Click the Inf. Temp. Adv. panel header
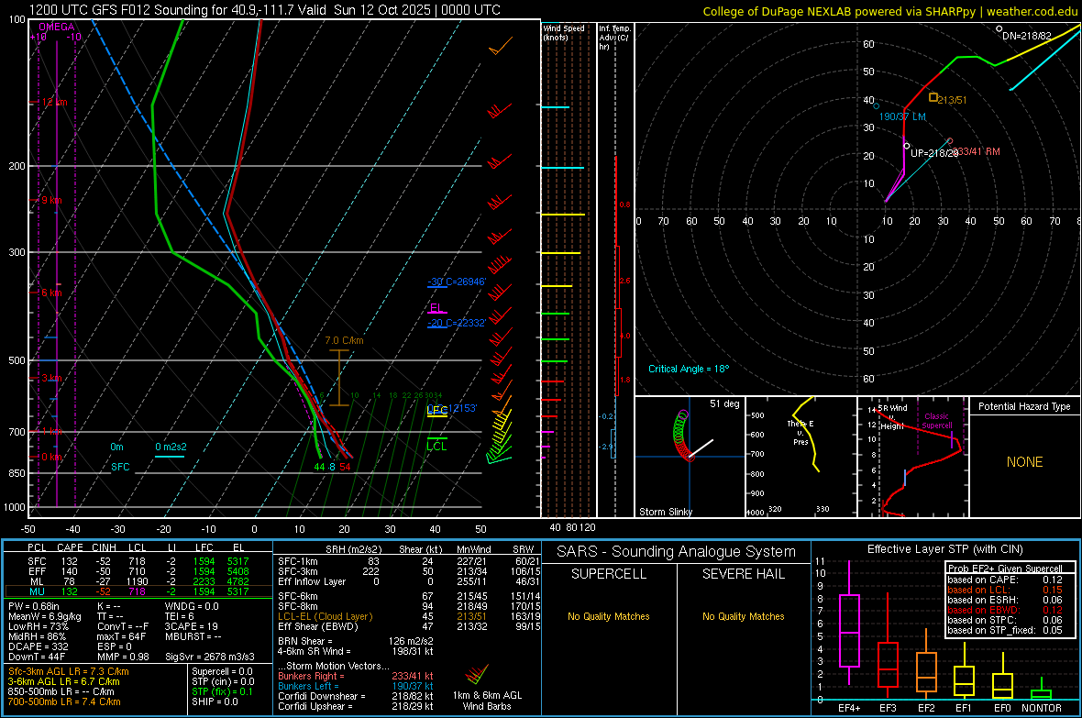 coord(614,38)
